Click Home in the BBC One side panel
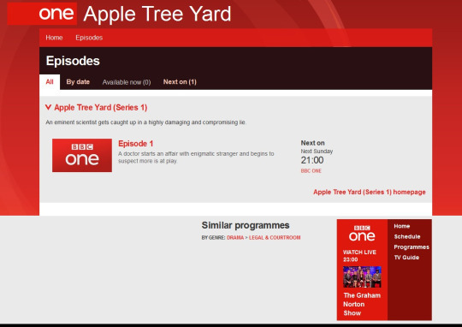Screen dimensions: 462x327 402,226
